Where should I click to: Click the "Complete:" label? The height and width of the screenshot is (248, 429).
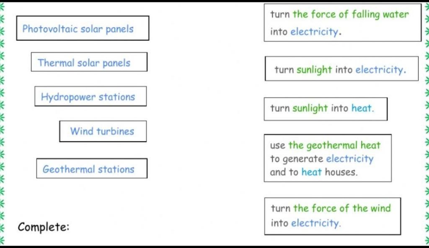coord(44,227)
